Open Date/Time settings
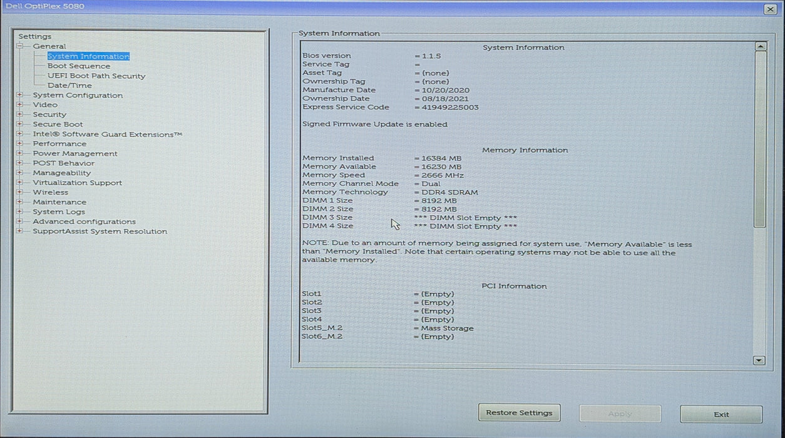This screenshot has height=438, width=785. pos(69,85)
